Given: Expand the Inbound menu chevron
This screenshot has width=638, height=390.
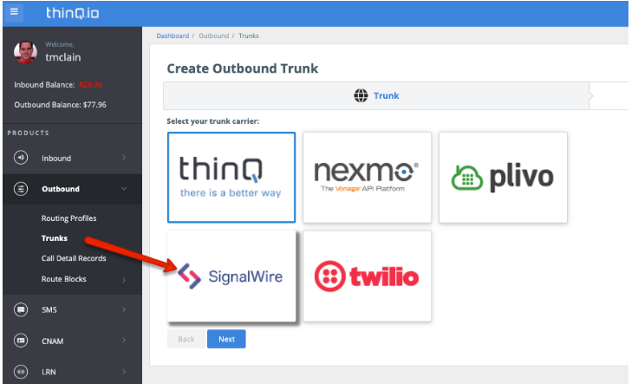Looking at the screenshot, I should coord(124,158).
